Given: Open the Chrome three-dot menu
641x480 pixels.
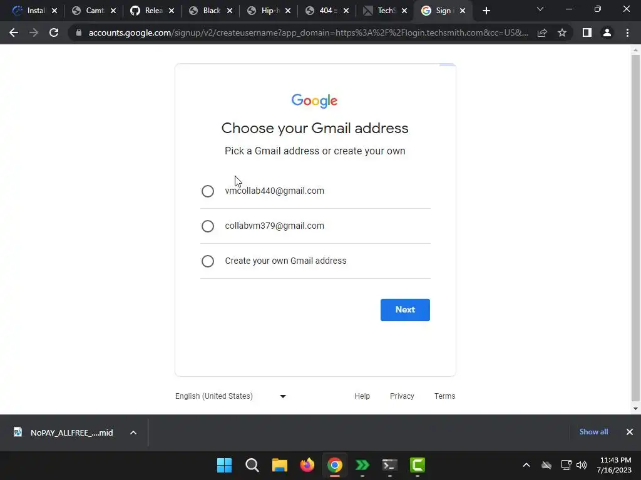Looking at the screenshot, I should (x=627, y=32).
